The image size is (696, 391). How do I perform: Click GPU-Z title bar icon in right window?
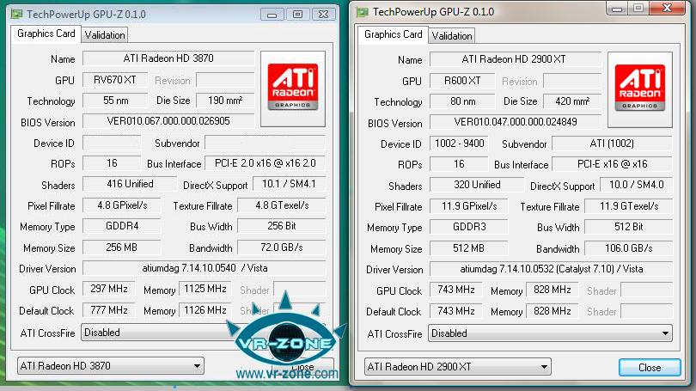click(363, 12)
